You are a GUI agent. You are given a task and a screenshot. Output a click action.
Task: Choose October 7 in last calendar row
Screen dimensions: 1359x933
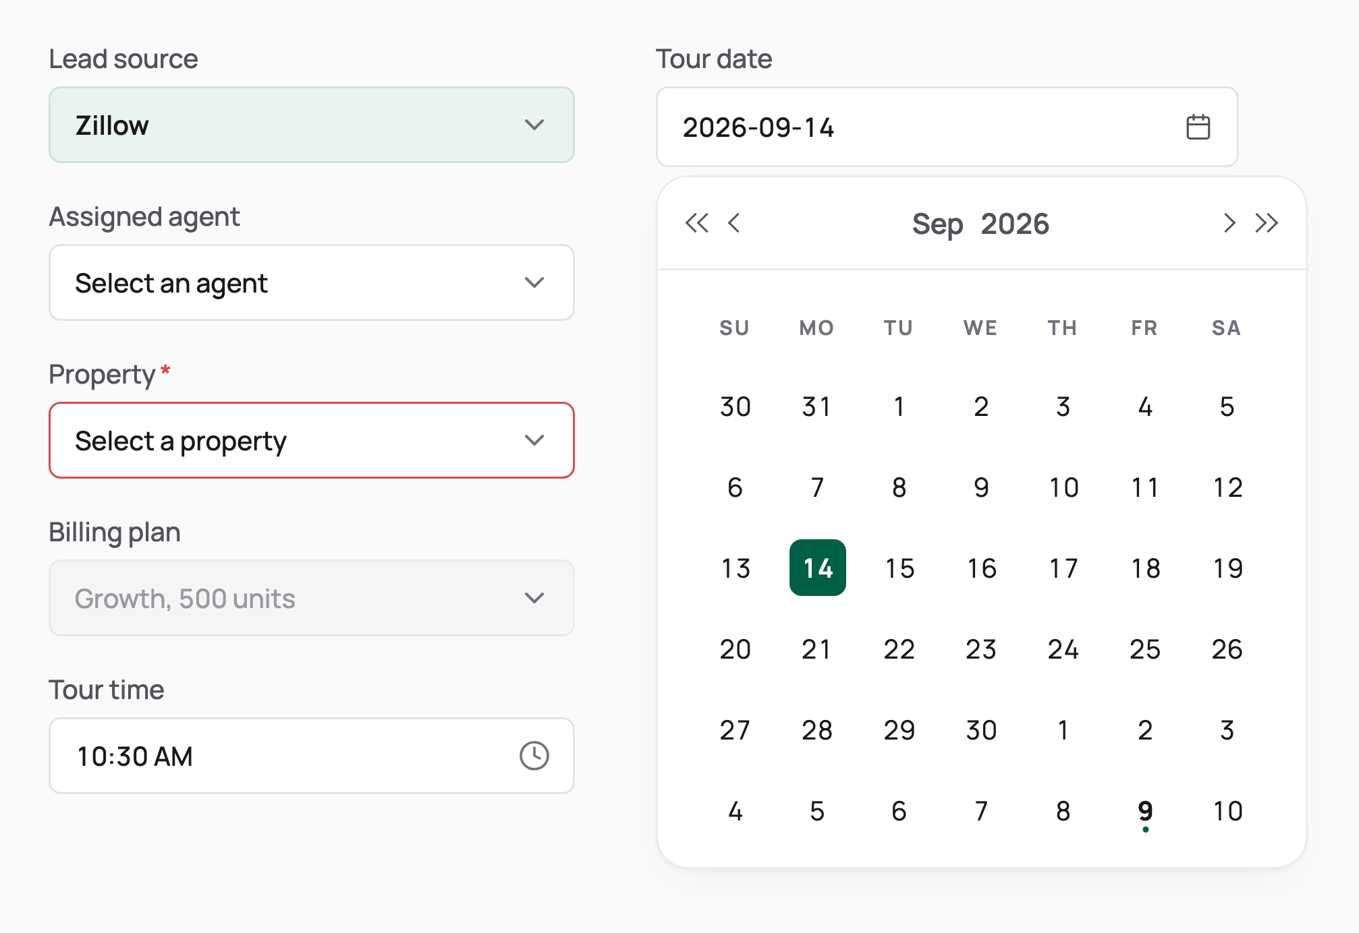click(981, 810)
